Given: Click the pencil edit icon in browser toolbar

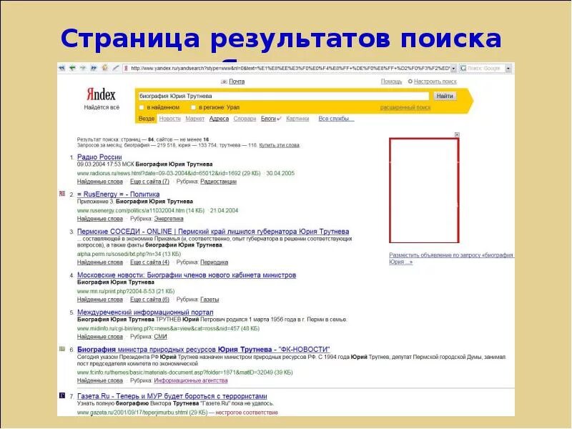Looking at the screenshot, I should tap(116, 68).
